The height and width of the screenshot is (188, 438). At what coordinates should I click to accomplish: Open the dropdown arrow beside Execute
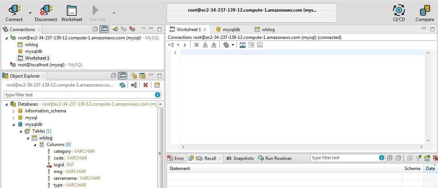coord(114,13)
